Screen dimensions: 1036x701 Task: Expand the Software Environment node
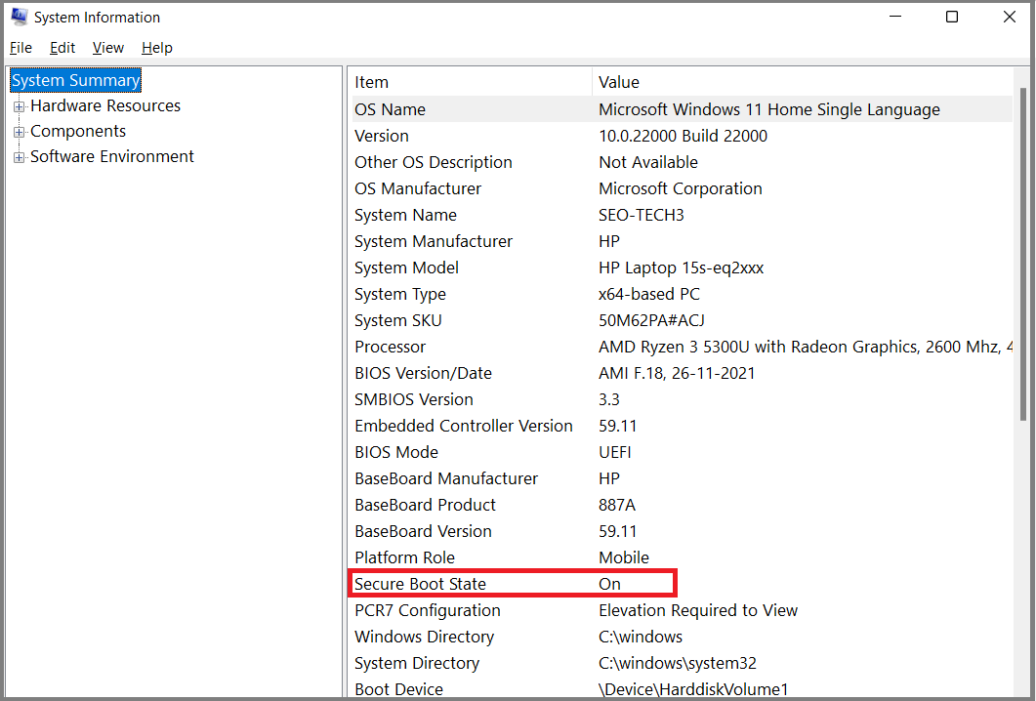tap(20, 157)
